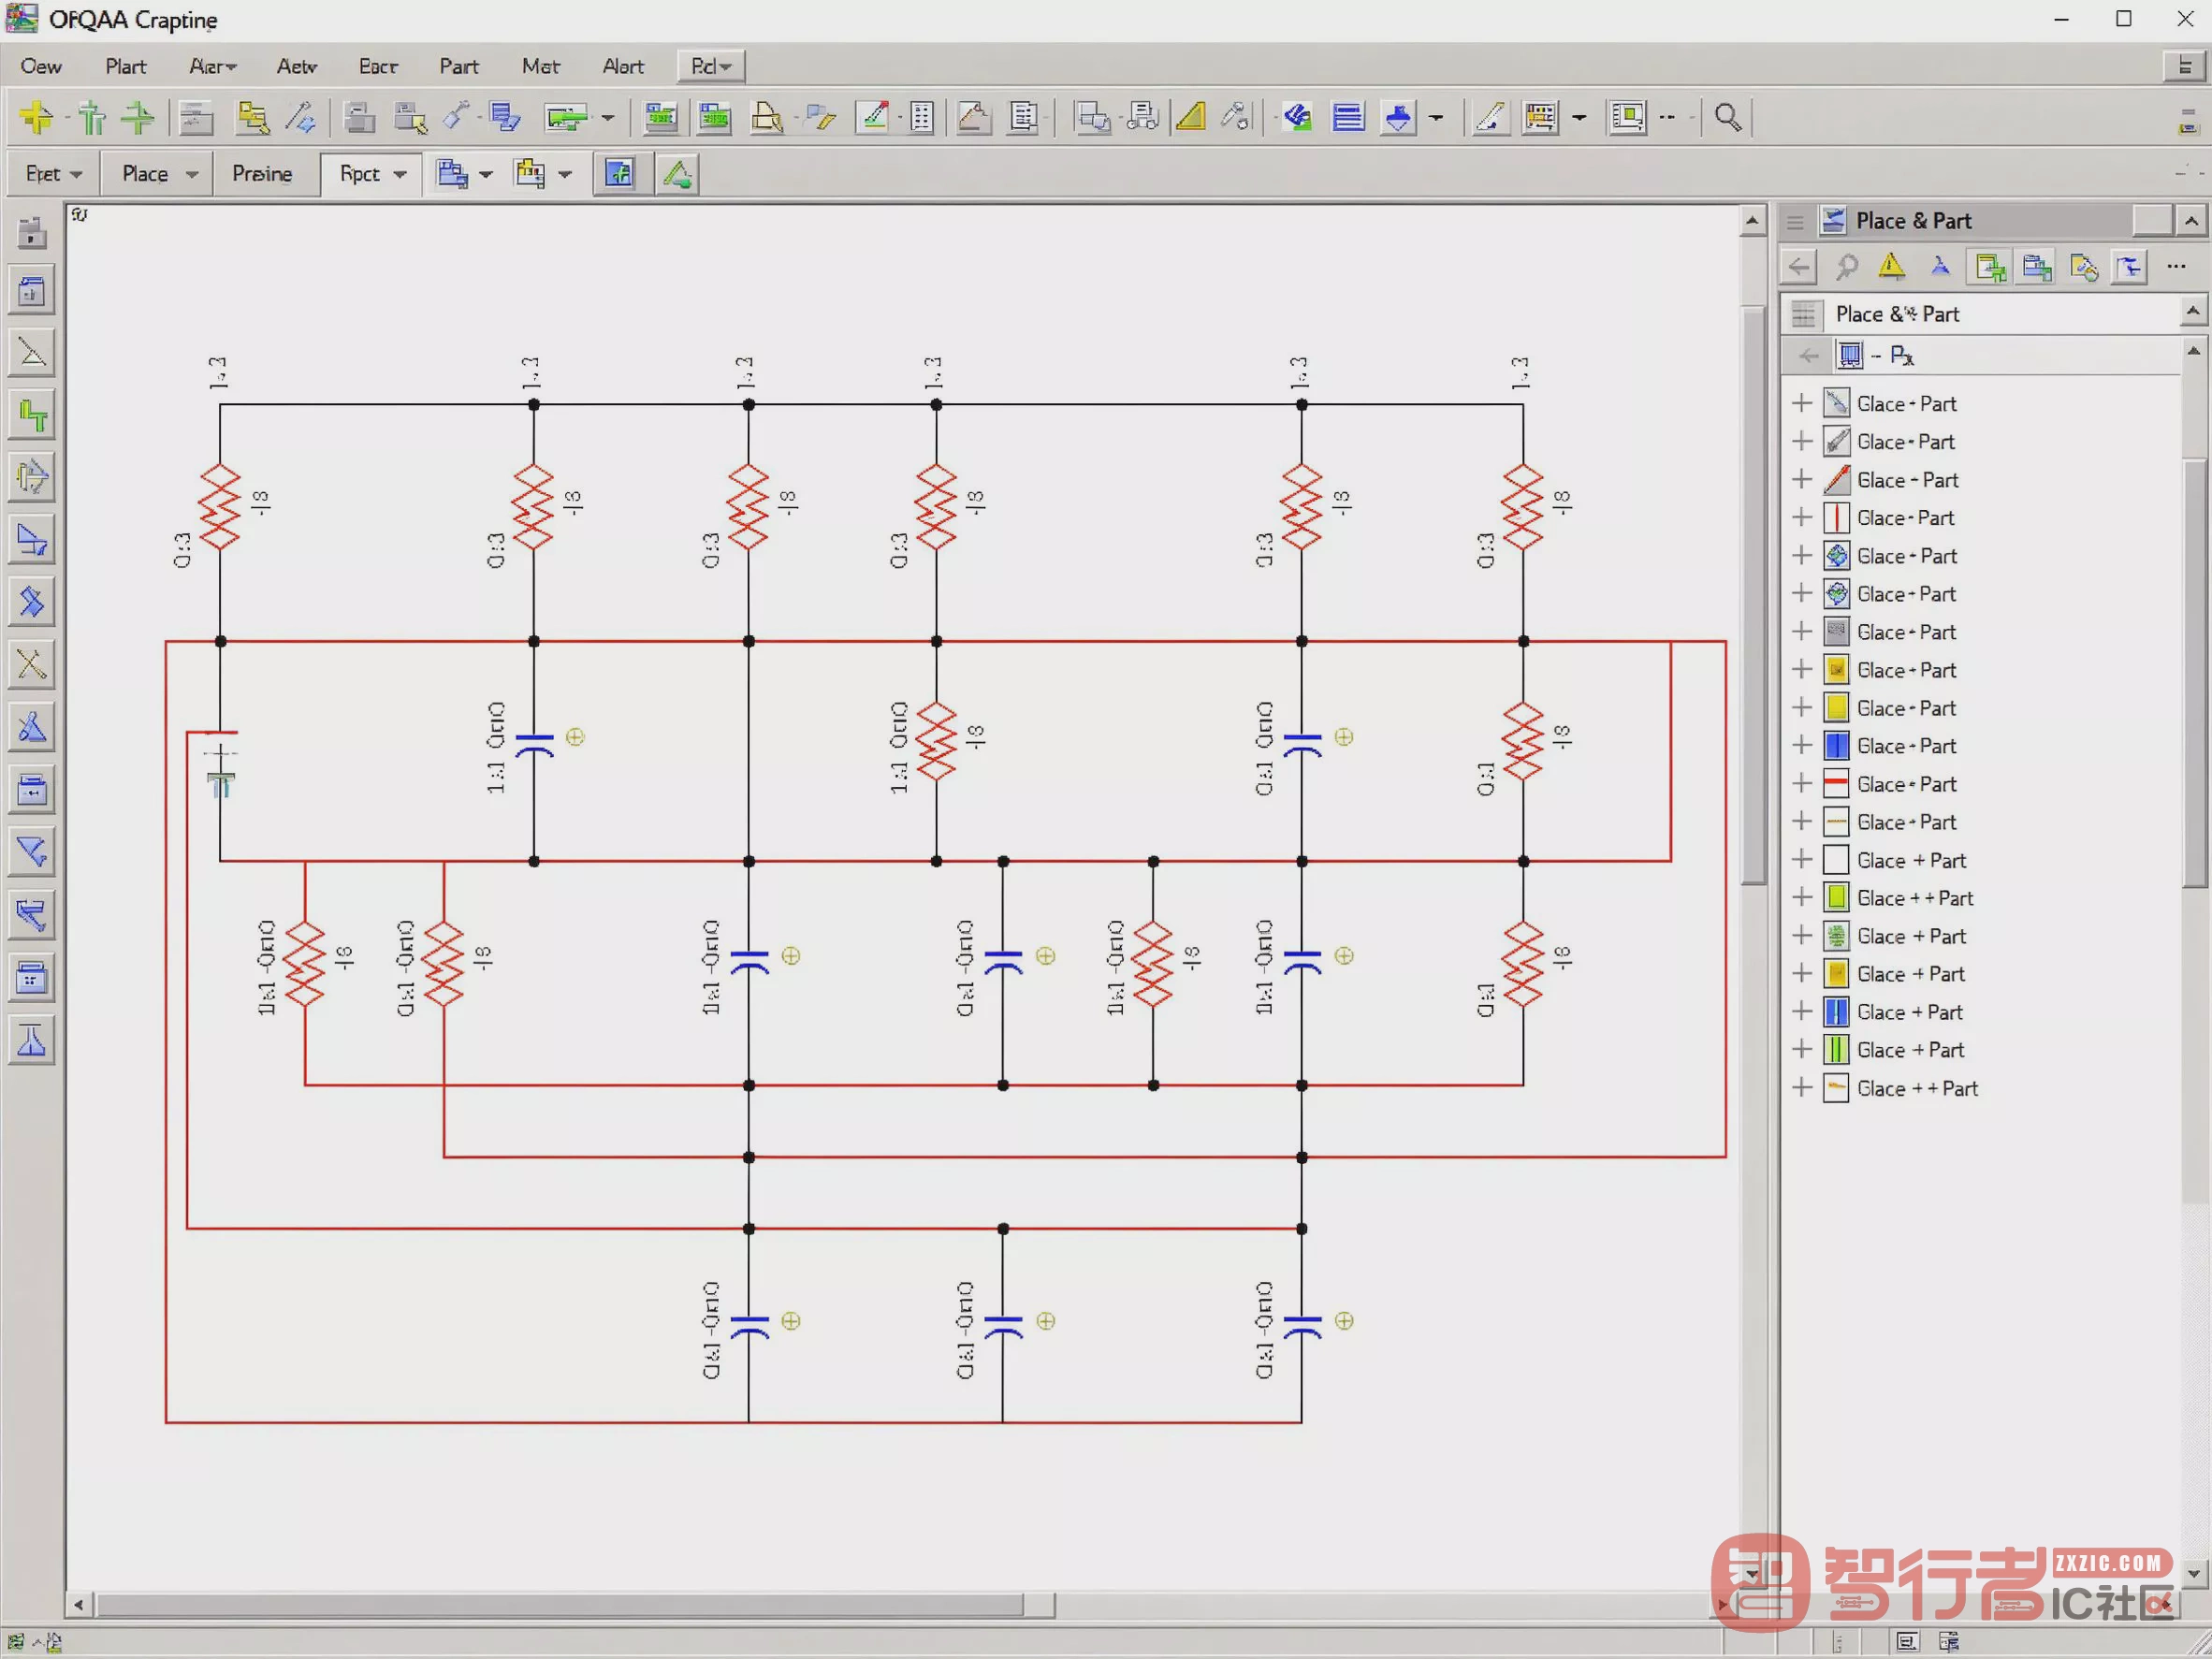2212x1659 pixels.
Task: Open the Rpct dropdown
Action: [x=372, y=174]
